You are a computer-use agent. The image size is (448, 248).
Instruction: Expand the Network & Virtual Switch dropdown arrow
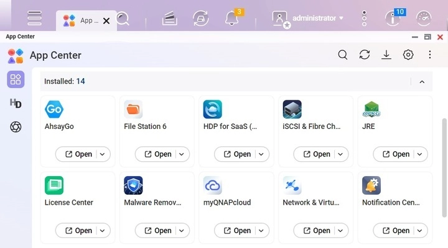point(340,231)
